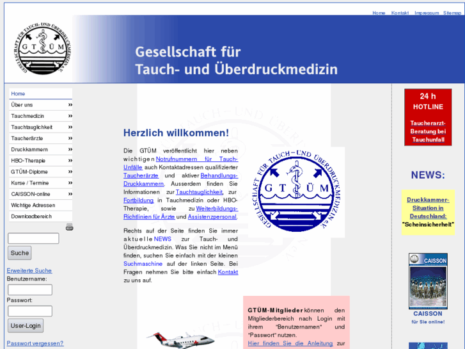The image size is (465, 349).
Task: Open the Impressum link
Action: click(427, 13)
